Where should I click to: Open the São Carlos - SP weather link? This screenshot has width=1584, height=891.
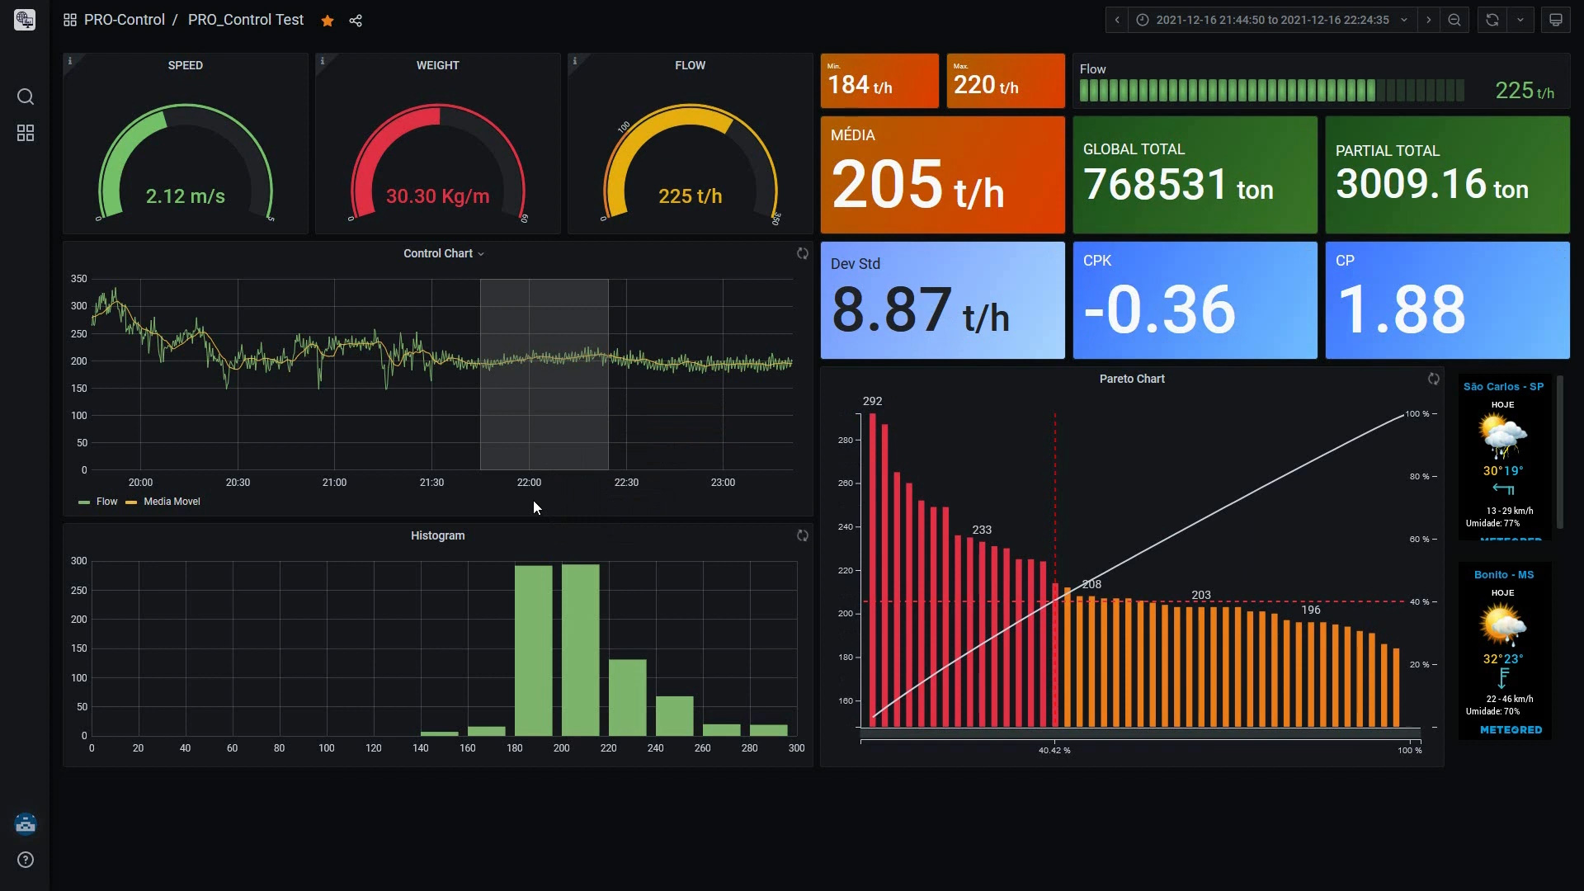(1503, 386)
